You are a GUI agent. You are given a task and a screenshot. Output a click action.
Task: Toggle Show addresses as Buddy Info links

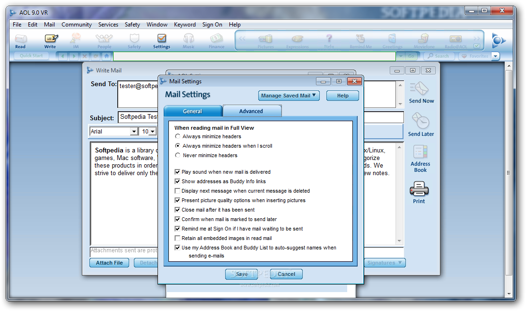[x=177, y=181]
